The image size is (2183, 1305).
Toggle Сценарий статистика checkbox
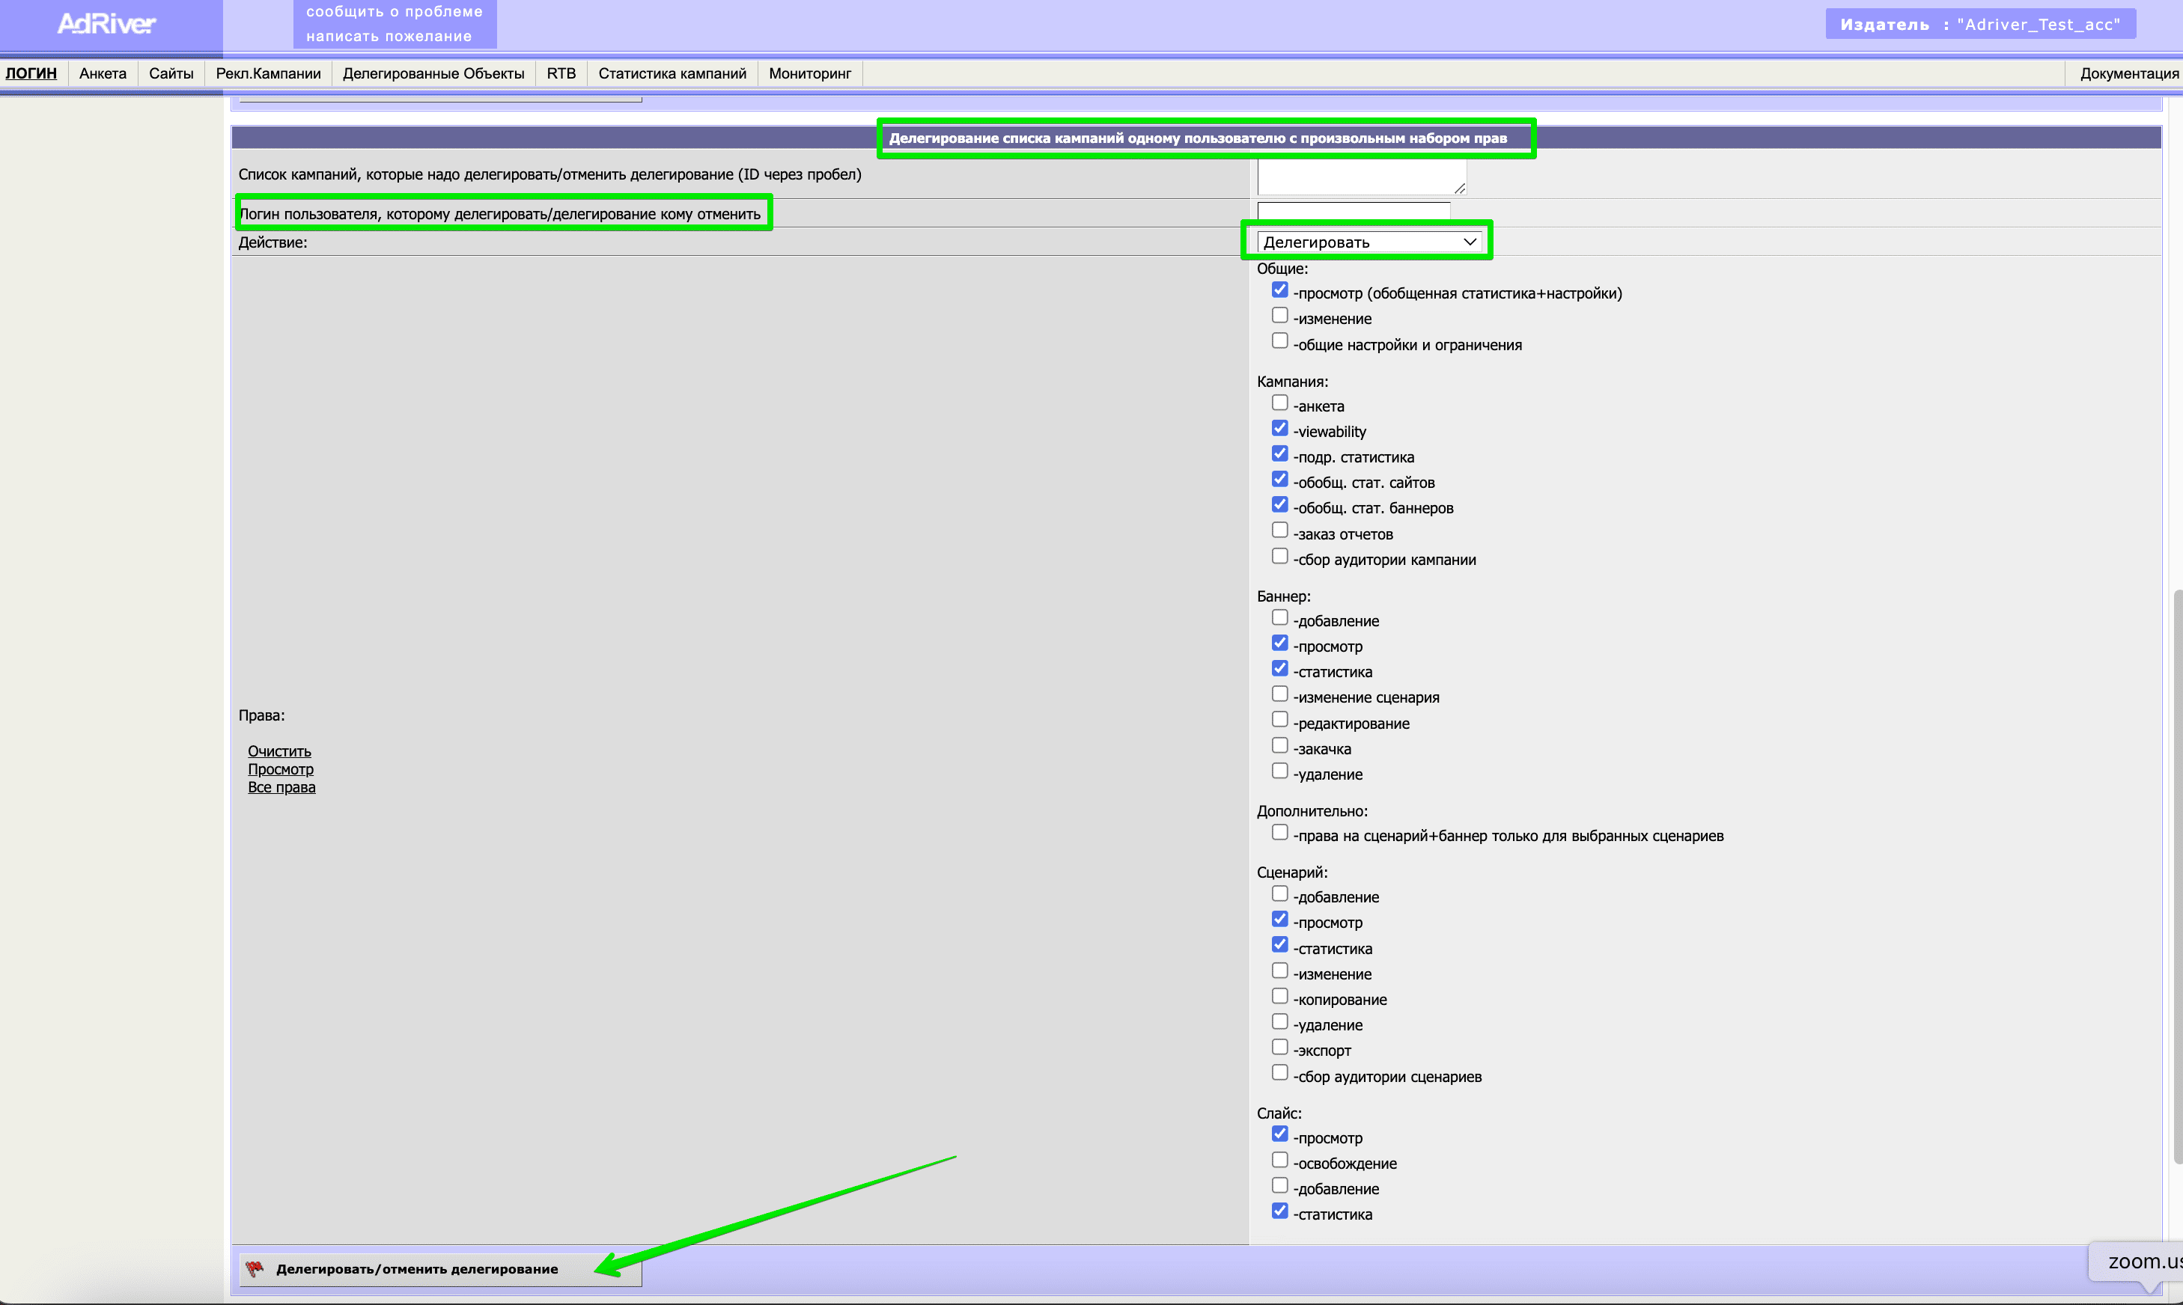click(x=1279, y=944)
